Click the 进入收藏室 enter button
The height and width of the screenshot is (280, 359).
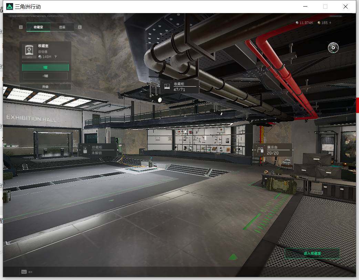(x=312, y=254)
